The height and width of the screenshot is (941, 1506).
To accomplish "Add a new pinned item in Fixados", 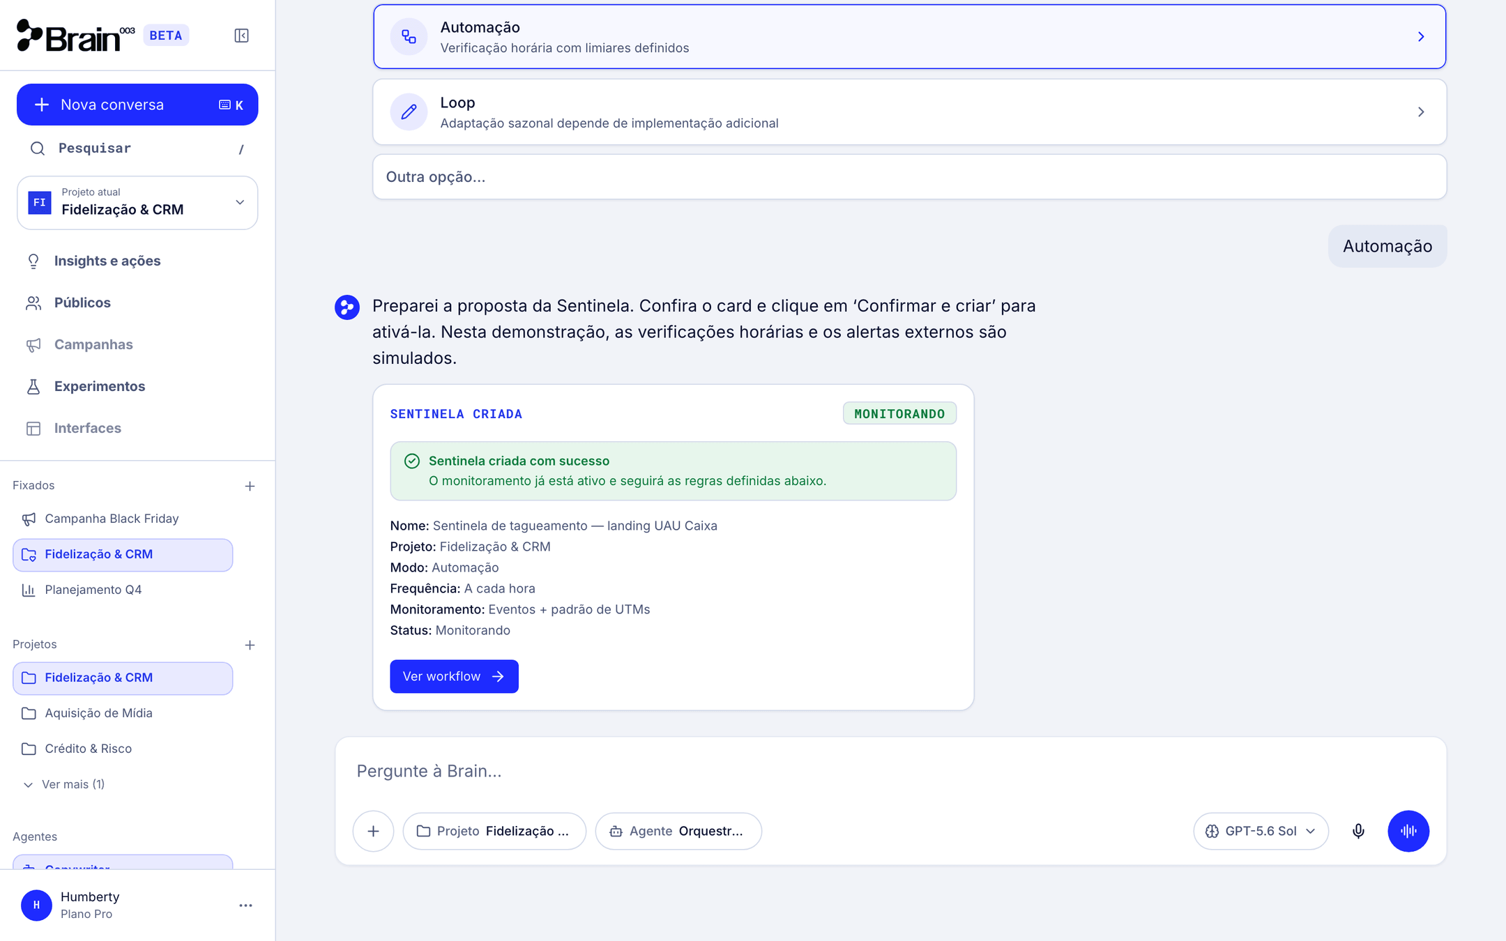I will coord(250,486).
